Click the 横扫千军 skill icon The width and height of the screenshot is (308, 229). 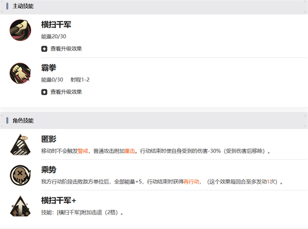[20, 30]
